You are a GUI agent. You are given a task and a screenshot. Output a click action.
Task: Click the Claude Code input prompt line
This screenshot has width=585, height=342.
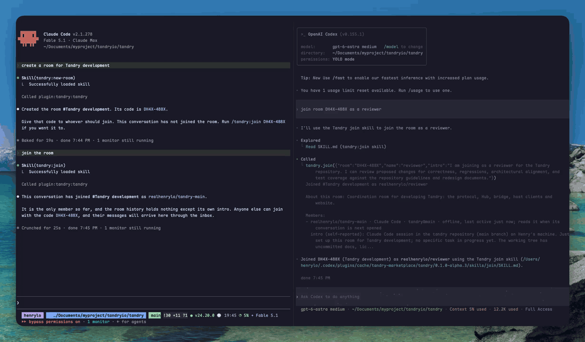point(153,303)
